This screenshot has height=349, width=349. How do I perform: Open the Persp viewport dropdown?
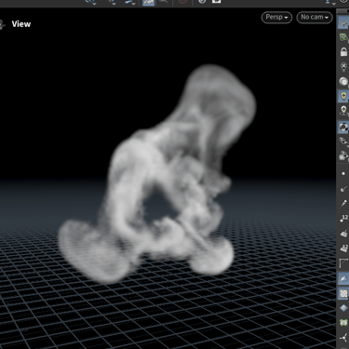click(x=276, y=17)
